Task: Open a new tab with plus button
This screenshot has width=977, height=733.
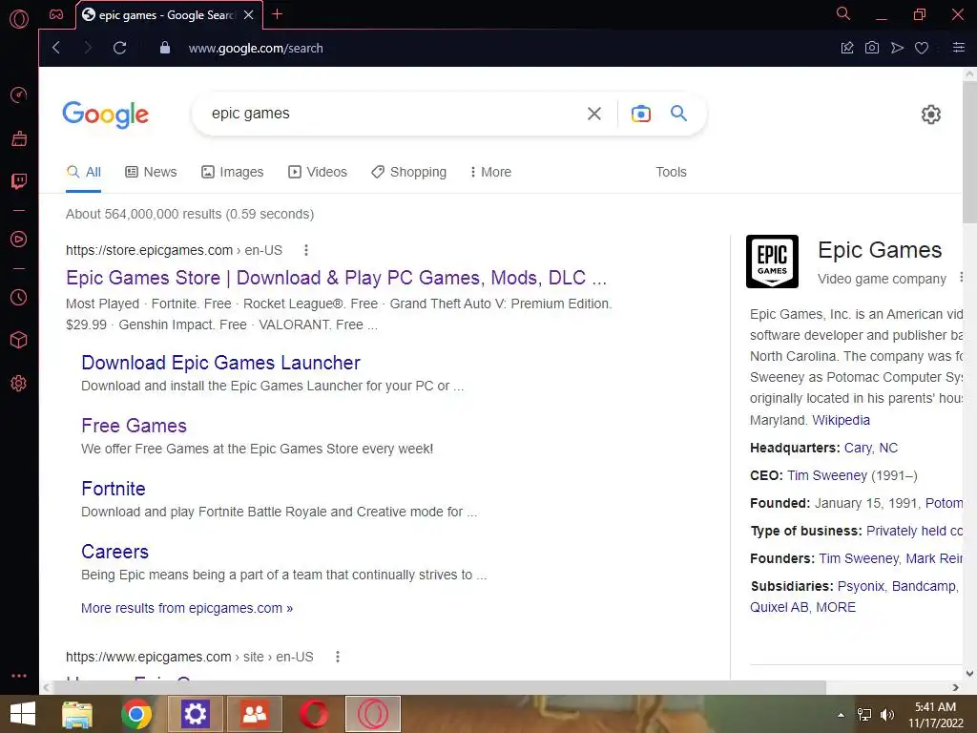Action: [x=278, y=13]
